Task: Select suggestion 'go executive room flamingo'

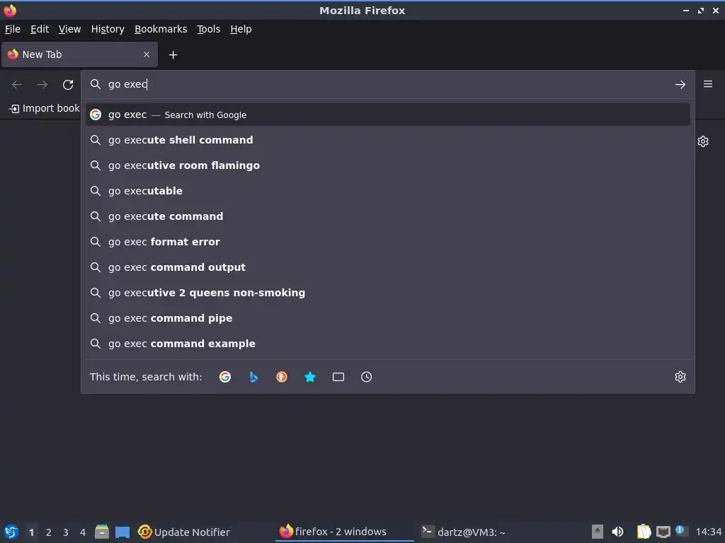Action: point(387,165)
